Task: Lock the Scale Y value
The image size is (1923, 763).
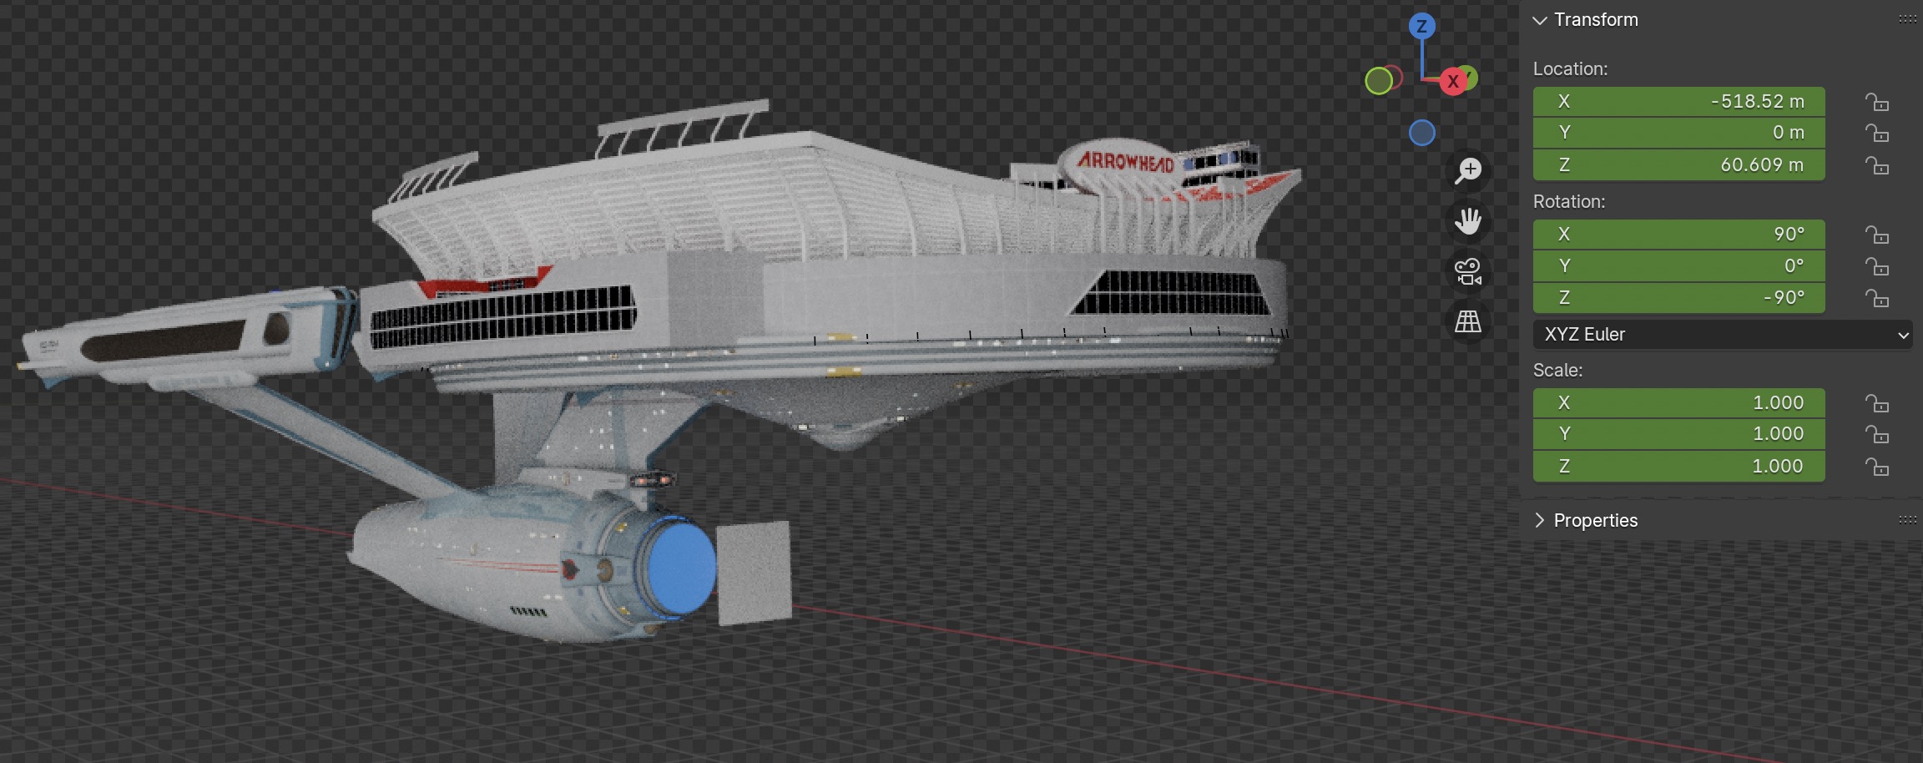Action: click(1877, 434)
